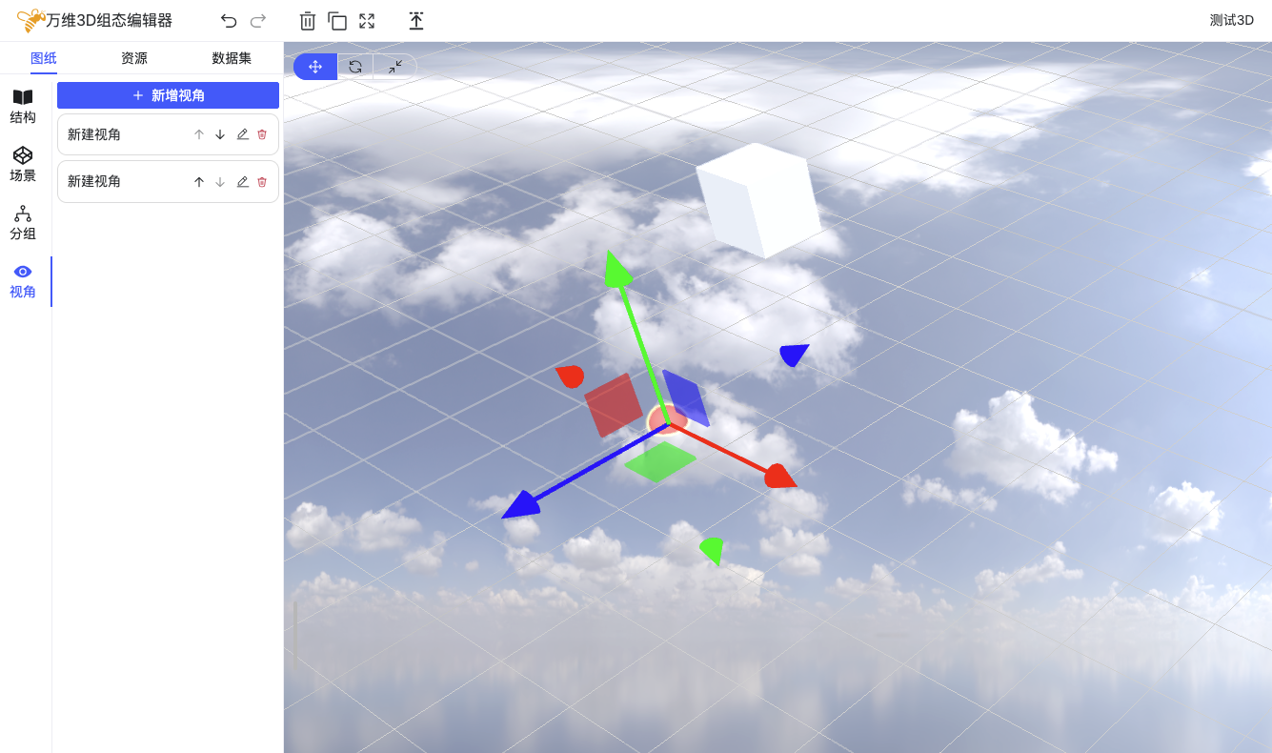Switch to the rotate gizmo mode

355,67
